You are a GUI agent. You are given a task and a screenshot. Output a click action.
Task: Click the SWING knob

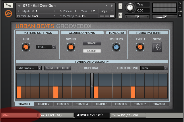(x=70, y=47)
